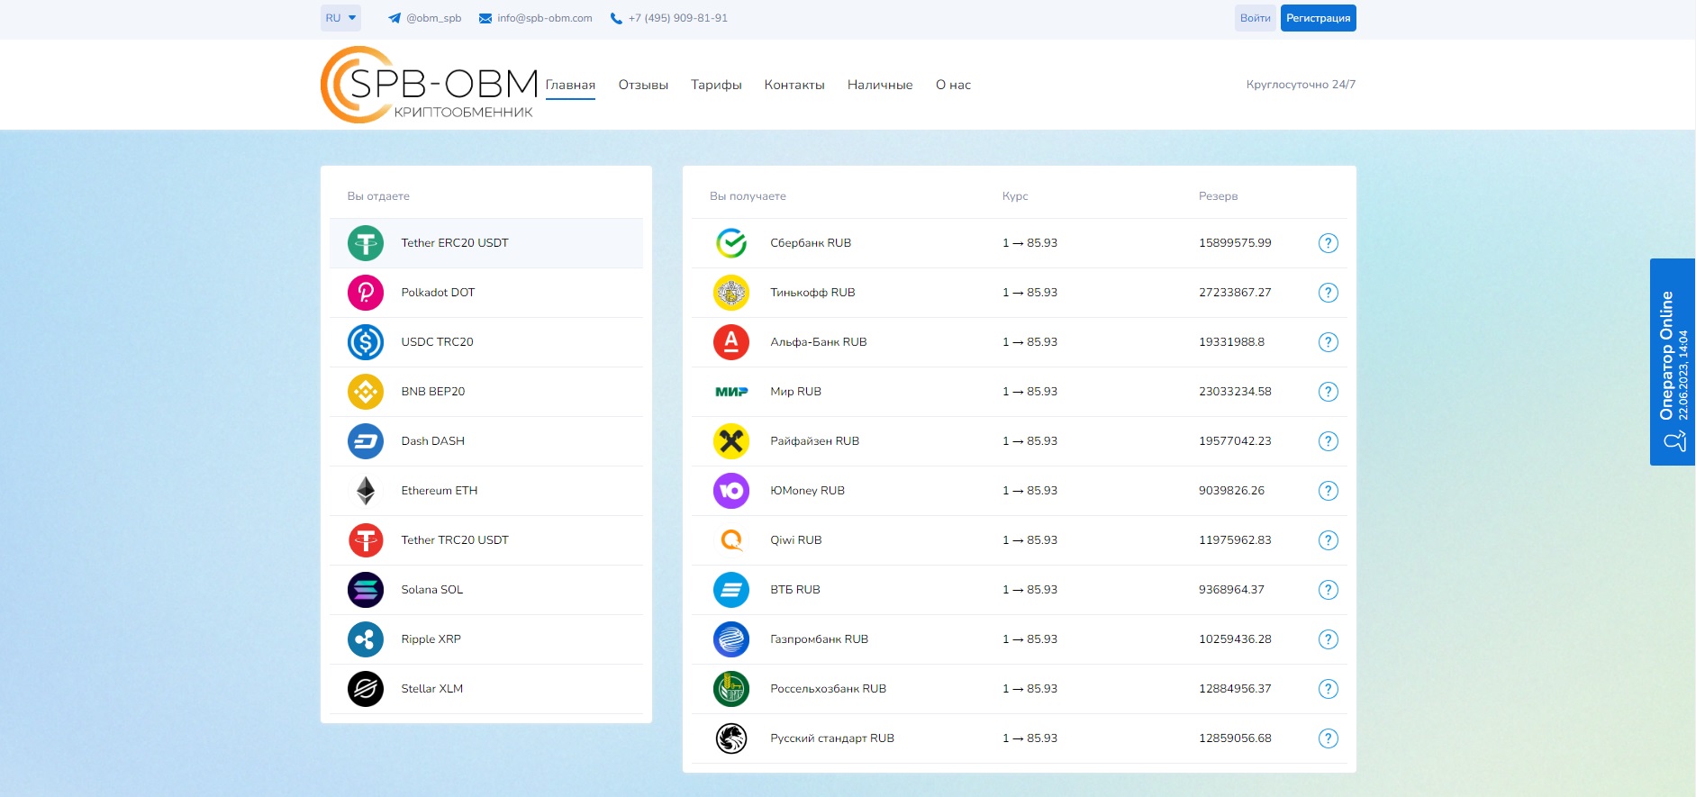The height and width of the screenshot is (797, 1696).
Task: Click the SPB-OBM logo
Action: [430, 85]
